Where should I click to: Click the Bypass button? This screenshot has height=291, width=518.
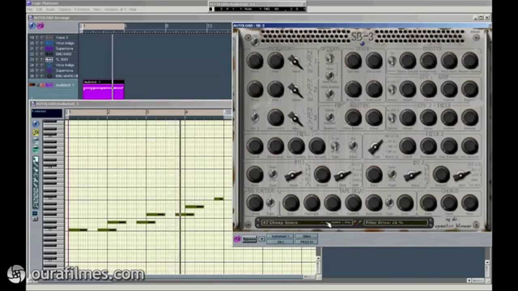[250, 239]
